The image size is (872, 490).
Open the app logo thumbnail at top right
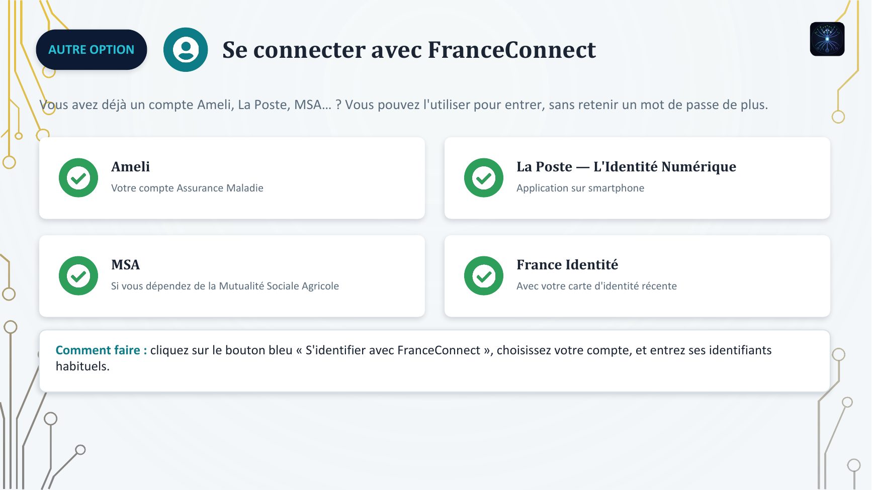coord(827,39)
